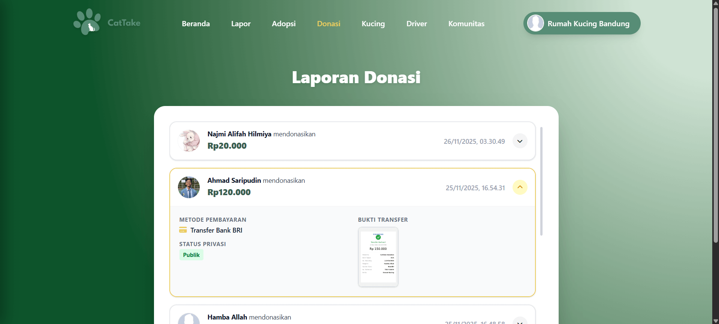Click Hamba Allah's default avatar
The image size is (719, 324).
tap(189, 319)
